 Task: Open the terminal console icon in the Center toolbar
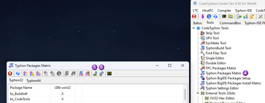(224, 16)
